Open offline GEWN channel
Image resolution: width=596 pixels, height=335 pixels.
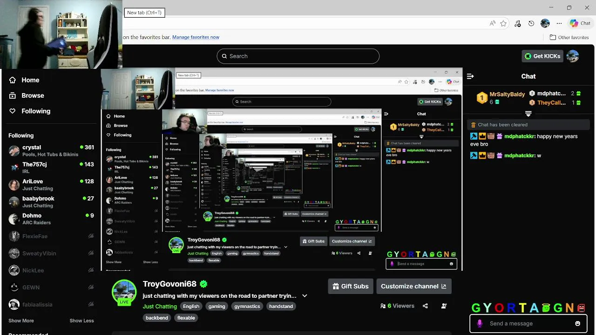tap(51, 287)
